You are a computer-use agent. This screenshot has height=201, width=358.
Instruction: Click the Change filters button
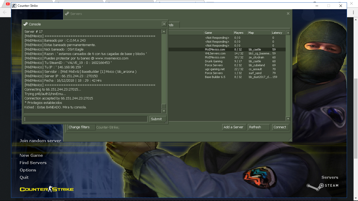81,127
